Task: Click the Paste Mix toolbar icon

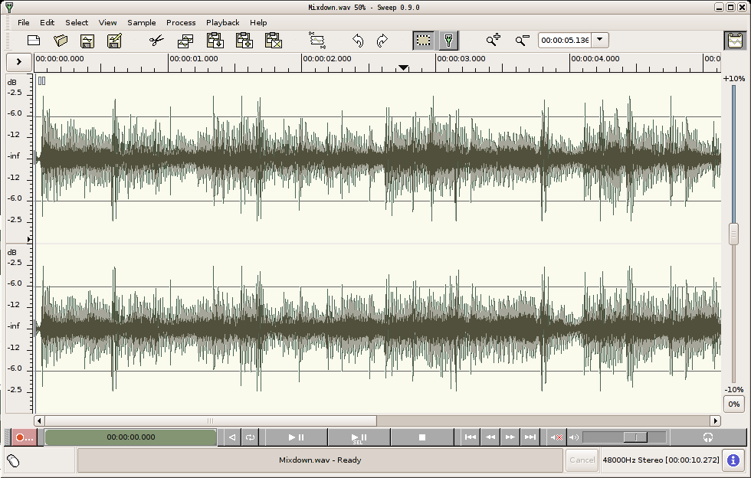Action: pyautogui.click(x=244, y=41)
